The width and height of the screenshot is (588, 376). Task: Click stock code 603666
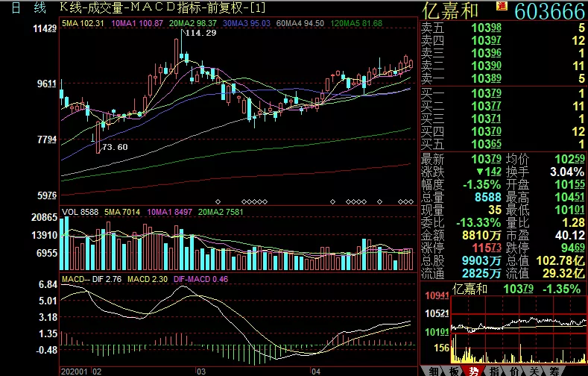(549, 11)
